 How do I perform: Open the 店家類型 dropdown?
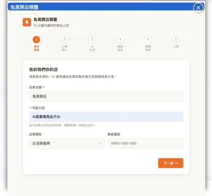point(67,143)
